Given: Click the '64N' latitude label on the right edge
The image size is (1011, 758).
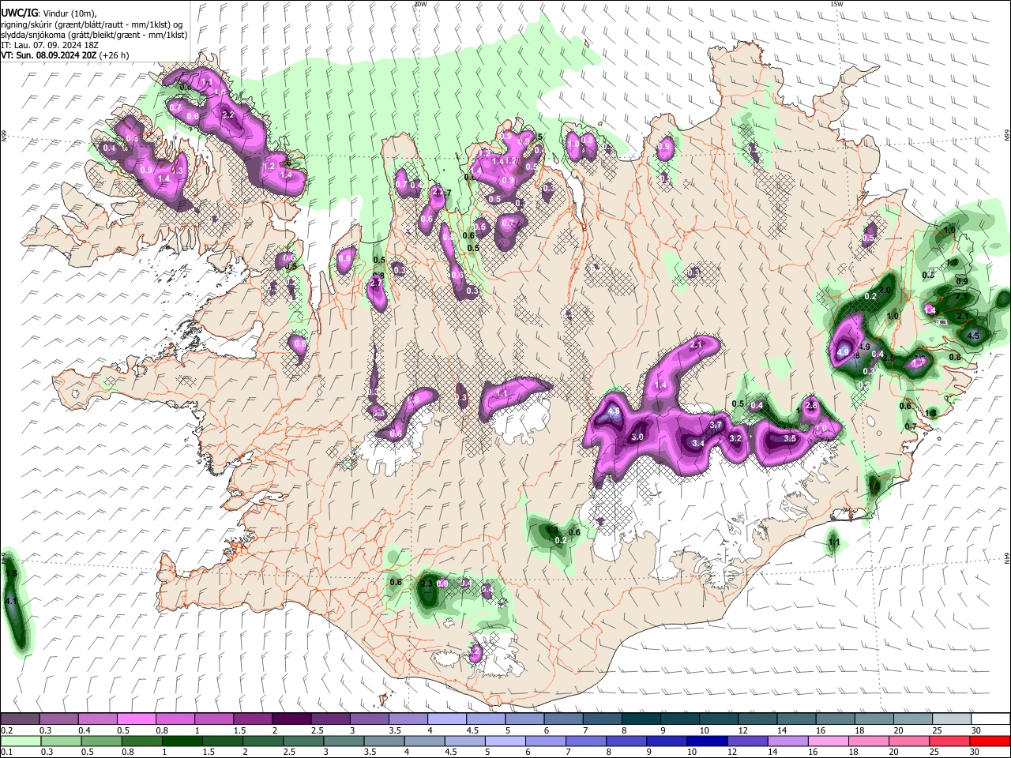Looking at the screenshot, I should click(1006, 557).
